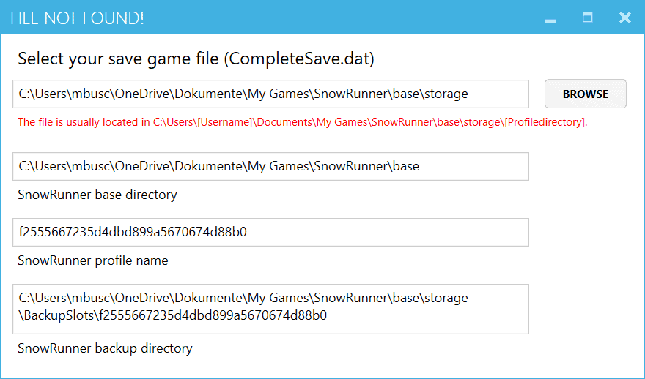645x379 pixels.
Task: Place cursor after "base" in base directory field
Action: [x=421, y=166]
